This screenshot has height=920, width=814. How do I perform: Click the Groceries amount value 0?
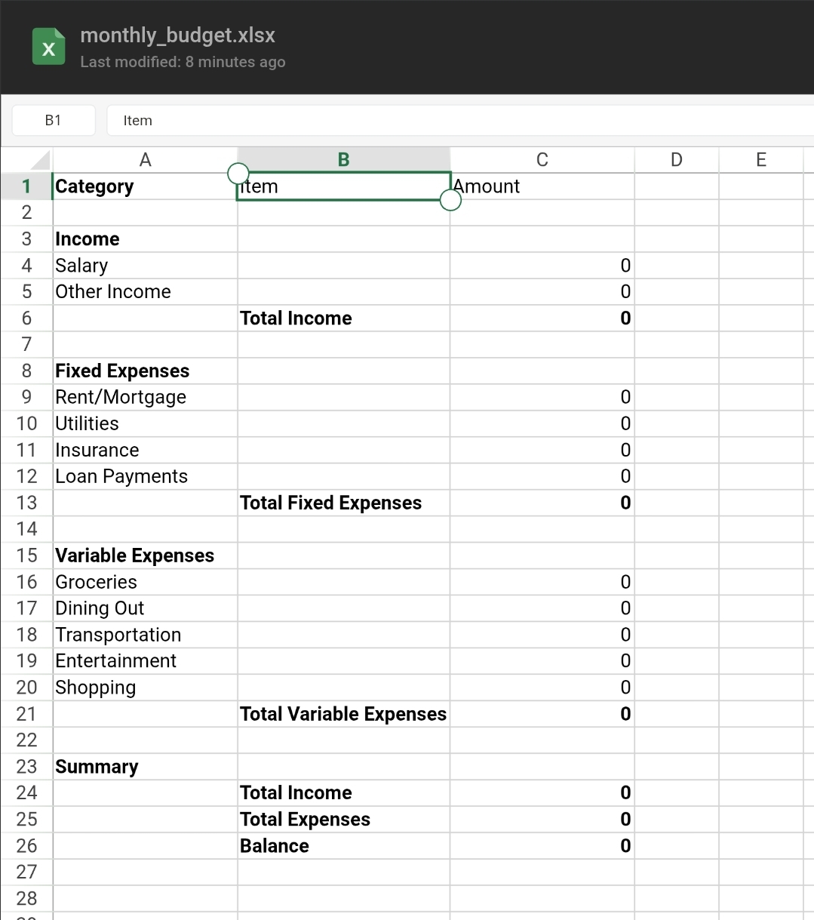tap(625, 582)
